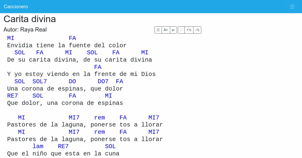The image size is (302, 158).
Task: Click the plain DO chord before DO7
Action: 72,82
